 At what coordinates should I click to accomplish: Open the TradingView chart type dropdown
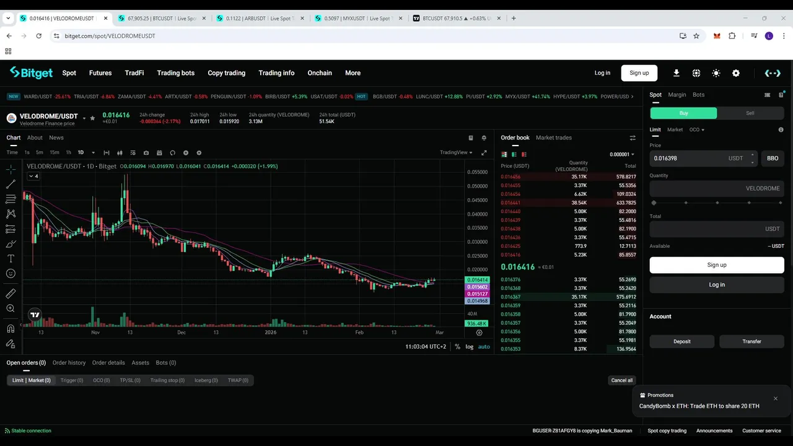456,152
